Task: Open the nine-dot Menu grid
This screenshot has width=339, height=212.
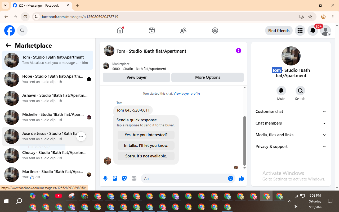Action: point(300,30)
